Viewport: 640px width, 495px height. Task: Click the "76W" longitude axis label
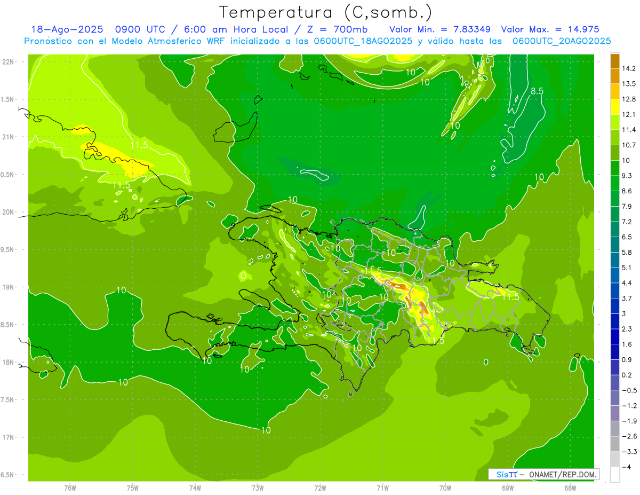point(70,488)
